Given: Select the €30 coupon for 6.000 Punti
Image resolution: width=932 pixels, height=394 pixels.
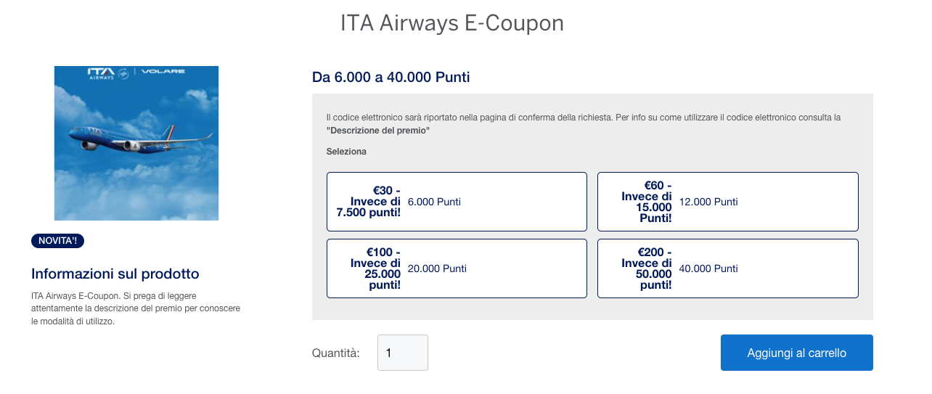Looking at the screenshot, I should click(457, 202).
